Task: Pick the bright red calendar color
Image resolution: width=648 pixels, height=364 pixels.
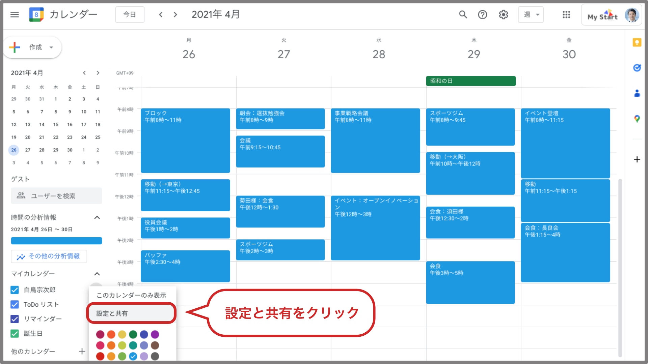Action: pos(100,356)
